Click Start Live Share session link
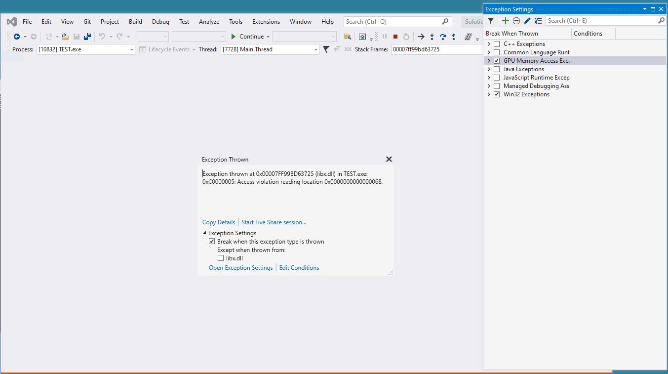The image size is (668, 374). (x=274, y=222)
